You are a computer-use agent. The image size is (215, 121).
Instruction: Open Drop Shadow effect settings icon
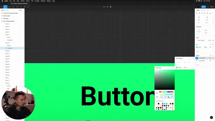pyautogui.click(x=197, y=61)
